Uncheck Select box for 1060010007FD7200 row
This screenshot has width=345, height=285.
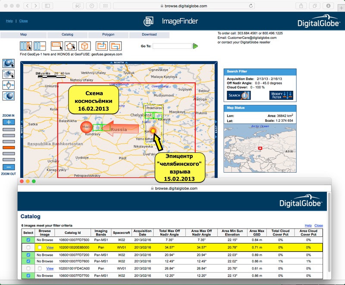coord(28,255)
